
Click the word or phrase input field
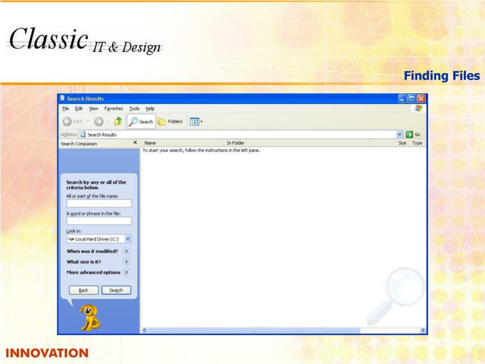click(99, 221)
